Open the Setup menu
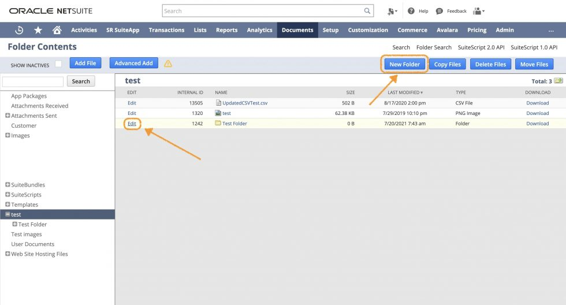 (x=330, y=30)
